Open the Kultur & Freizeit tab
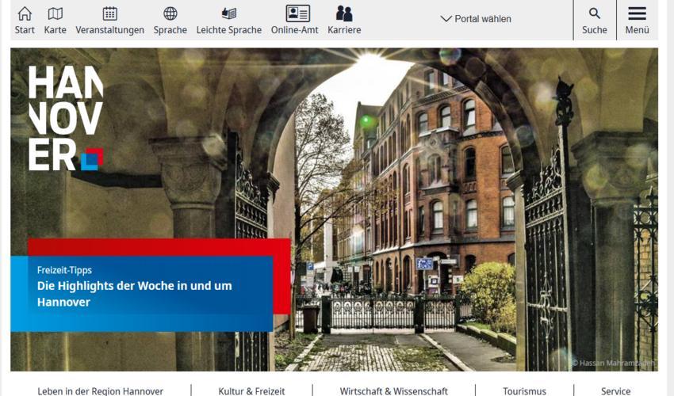This screenshot has width=674, height=396. pyautogui.click(x=251, y=391)
